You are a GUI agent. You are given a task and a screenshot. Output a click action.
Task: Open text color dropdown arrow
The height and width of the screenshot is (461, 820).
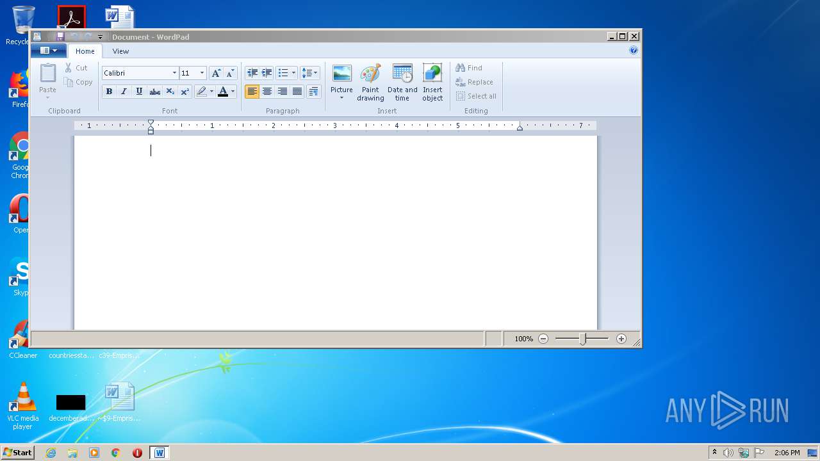pyautogui.click(x=233, y=92)
